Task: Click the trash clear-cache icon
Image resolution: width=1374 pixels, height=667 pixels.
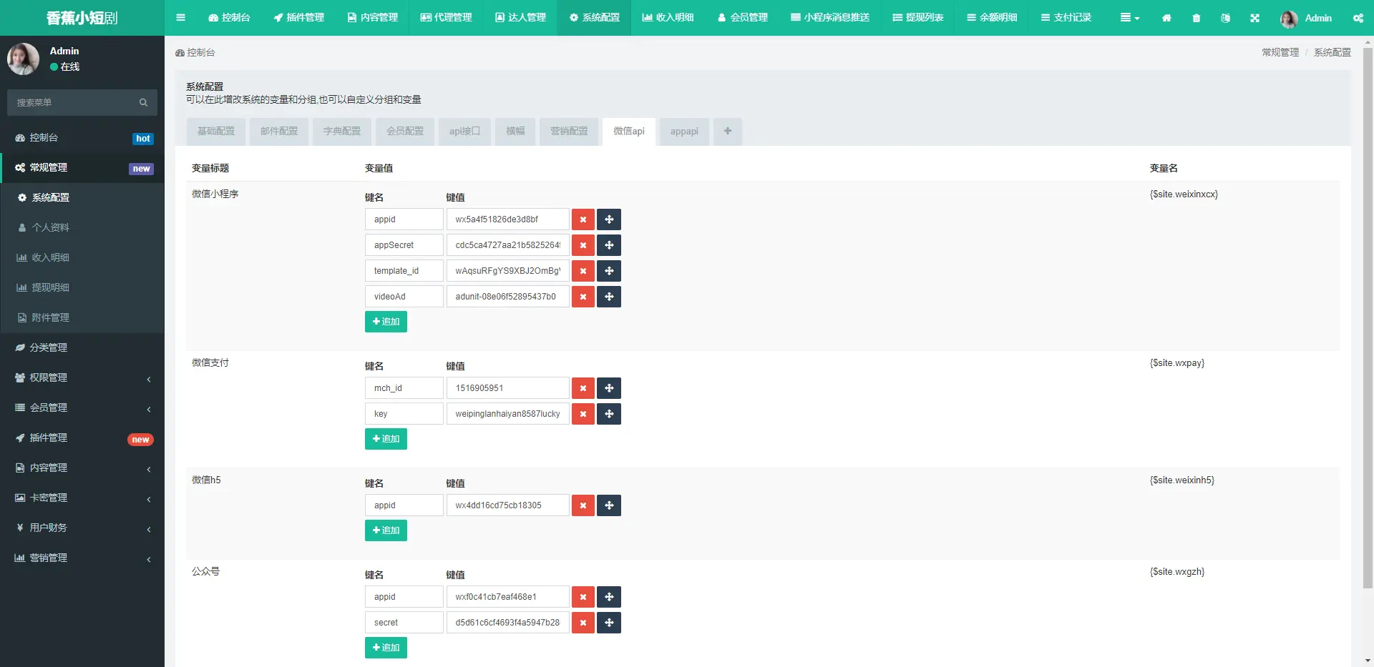Action: click(x=1196, y=18)
